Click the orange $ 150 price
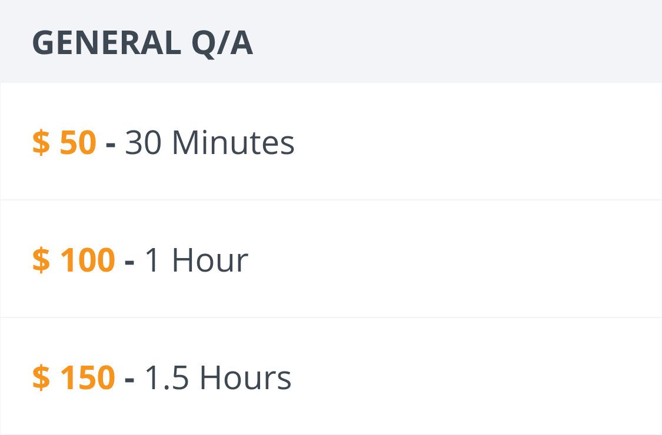 click(x=74, y=377)
